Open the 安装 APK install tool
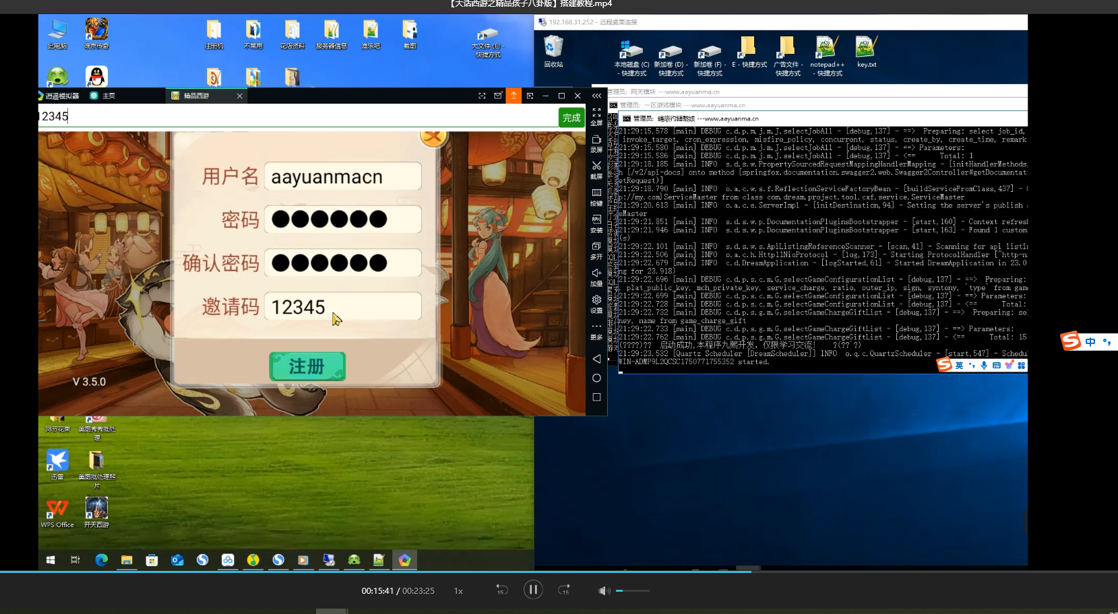The height and width of the screenshot is (614, 1118). [x=596, y=224]
